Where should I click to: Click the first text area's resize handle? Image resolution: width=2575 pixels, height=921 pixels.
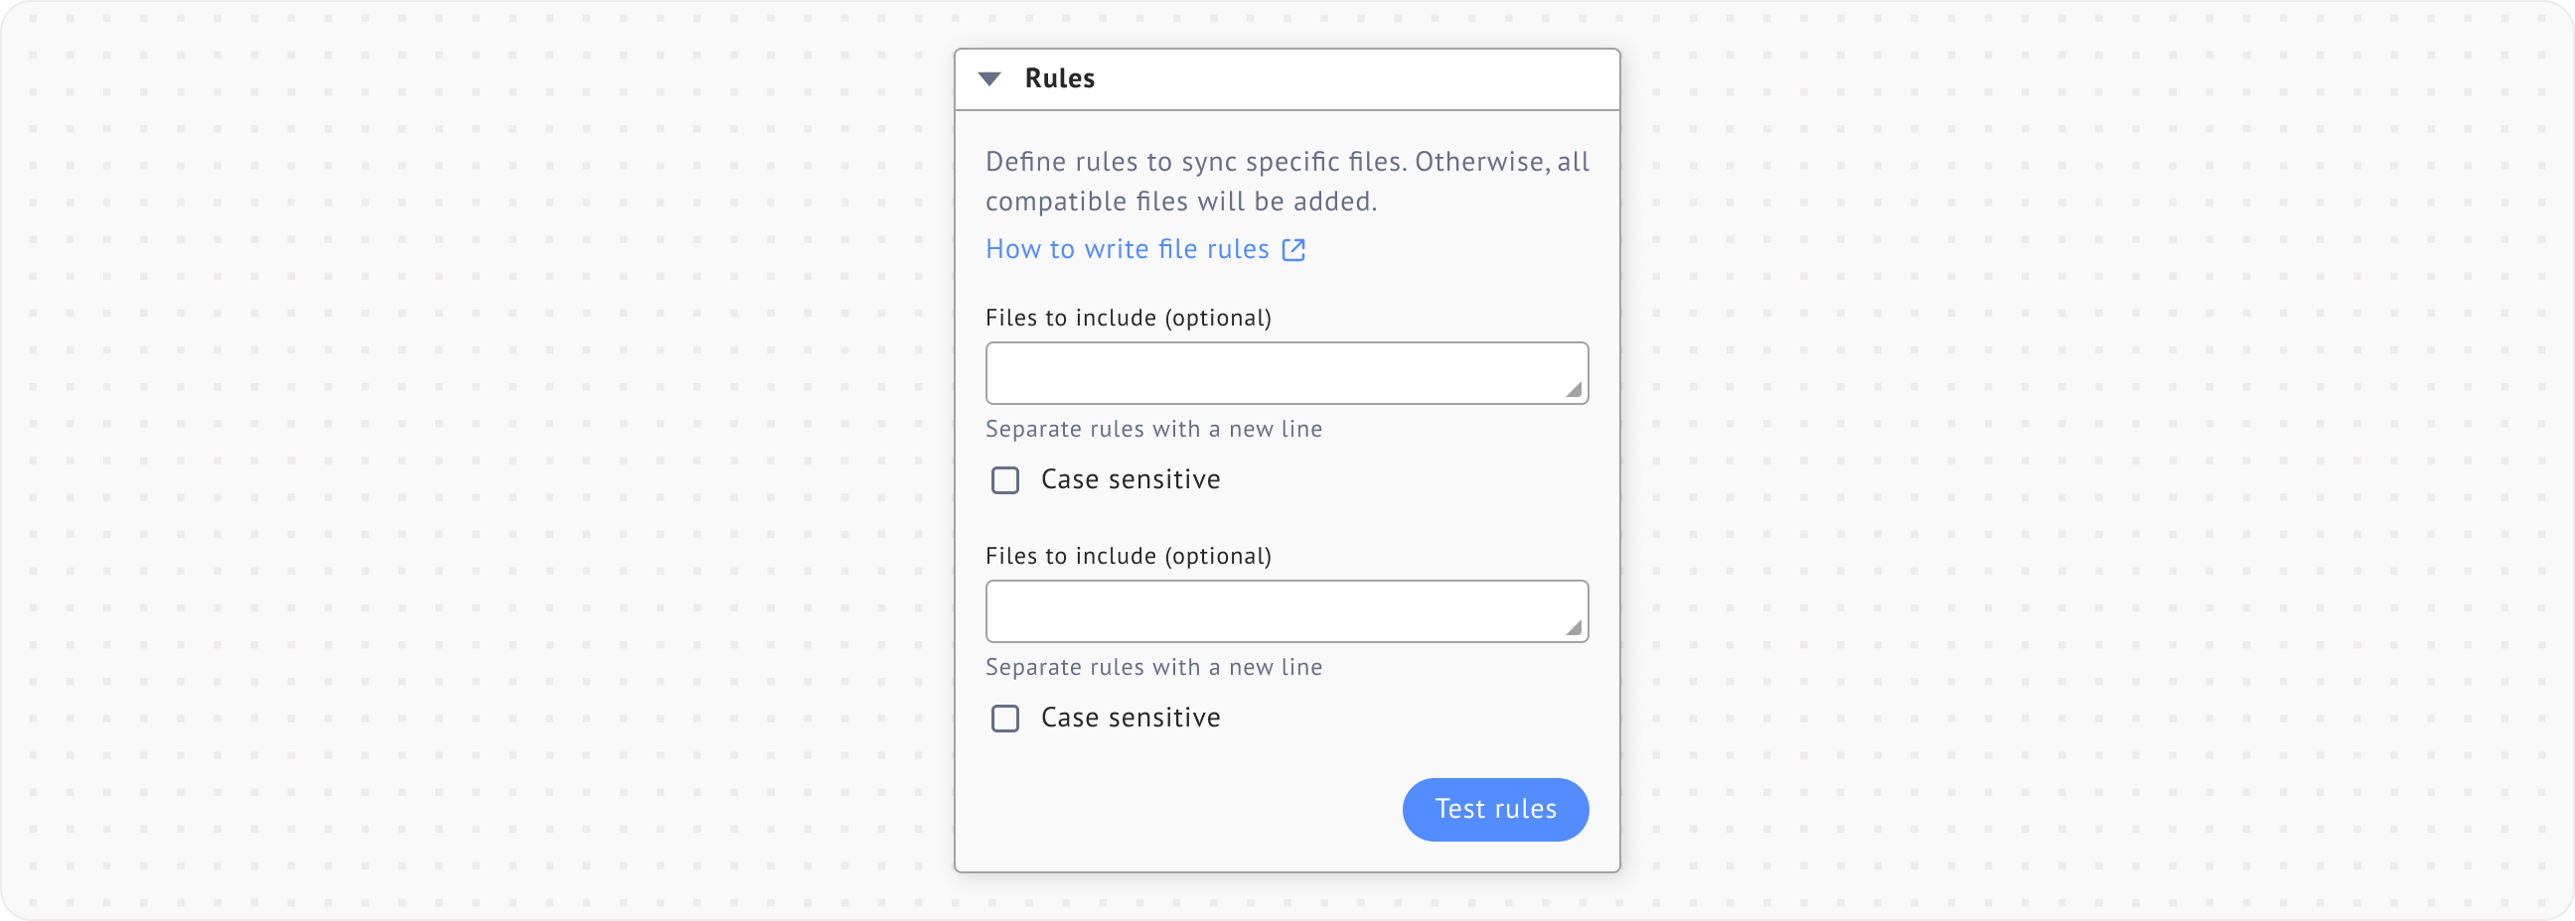tap(1574, 391)
